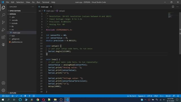The width and height of the screenshot is (181, 102).
Task: Change indentation via Spaces: 2
Action: pyautogui.click(x=142, y=96)
